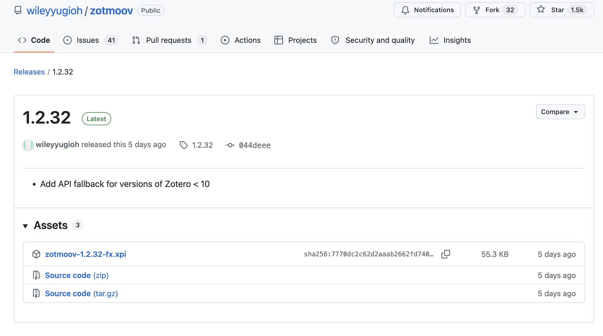Click the Notifications button
This screenshot has height=336, width=603.
click(x=427, y=10)
